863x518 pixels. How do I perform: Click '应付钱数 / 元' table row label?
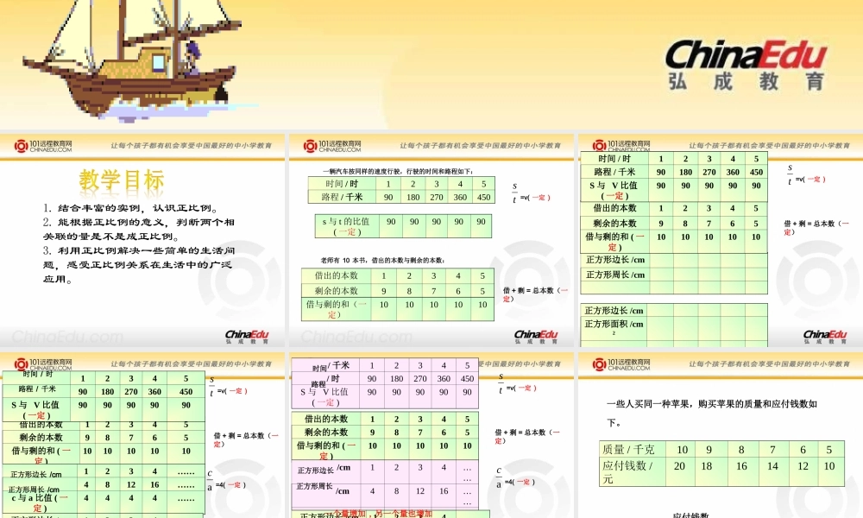pyautogui.click(x=628, y=471)
